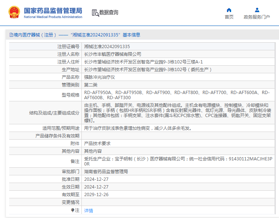Screen dimensions: 279x218
Task: Click the government services portal person icon
Action: (x=257, y=10)
